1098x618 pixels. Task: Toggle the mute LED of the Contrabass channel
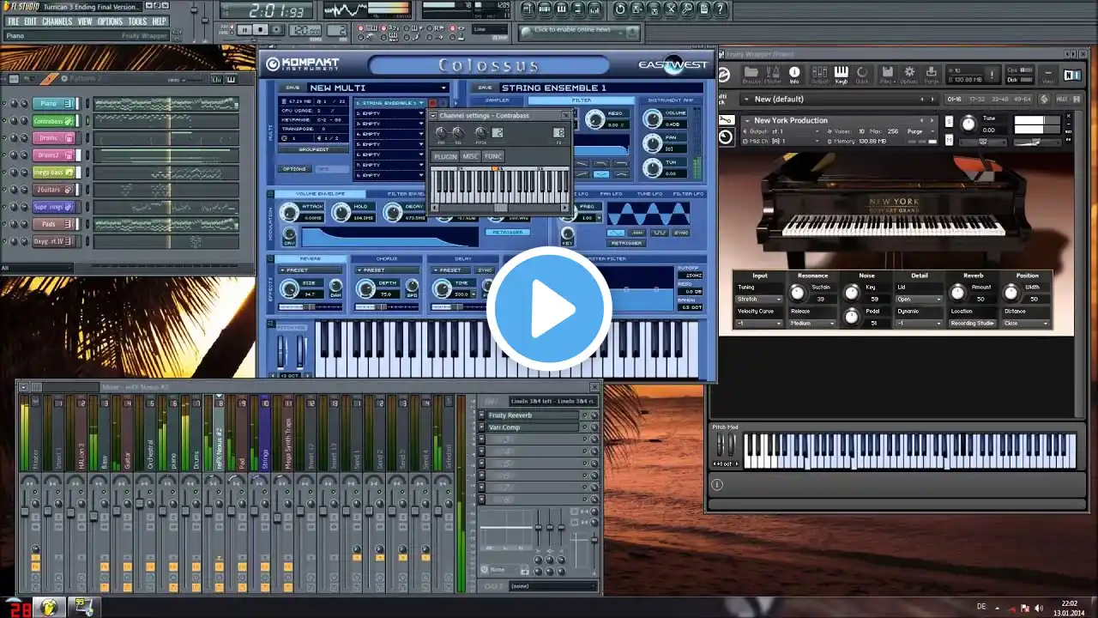point(4,121)
